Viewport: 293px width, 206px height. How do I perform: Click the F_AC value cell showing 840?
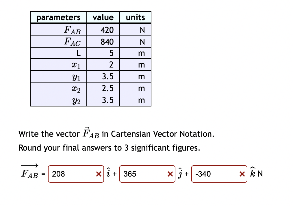(103, 42)
